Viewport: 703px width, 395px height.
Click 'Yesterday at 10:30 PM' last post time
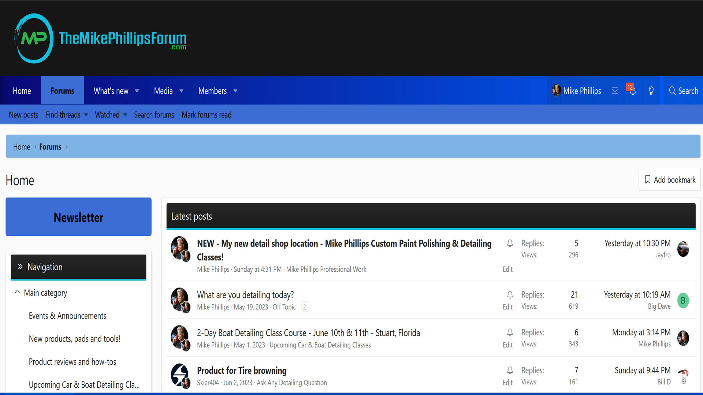tap(637, 243)
